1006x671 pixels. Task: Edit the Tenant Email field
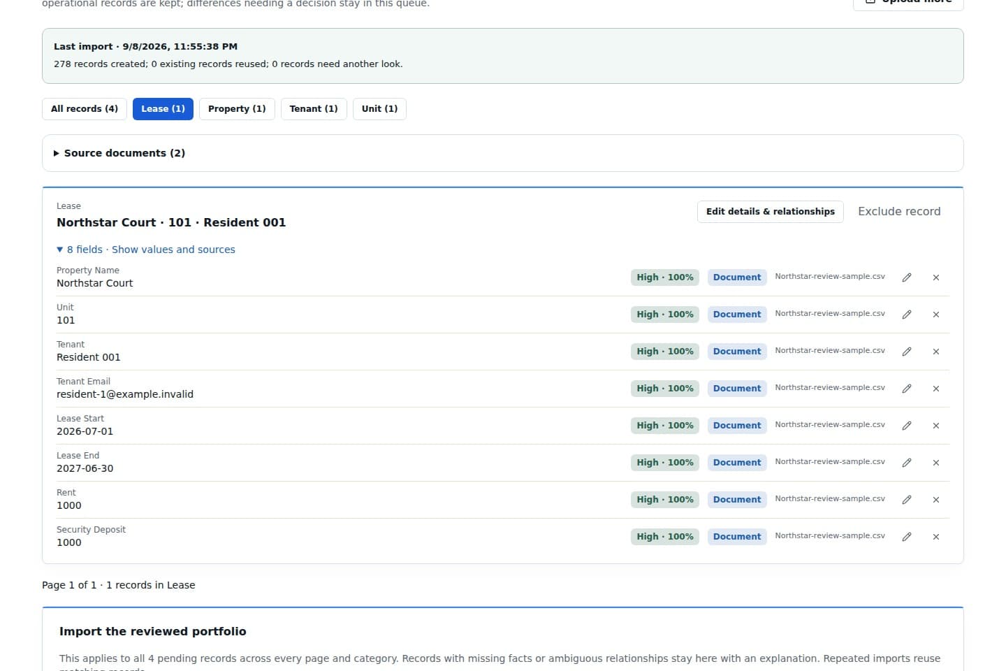tap(907, 389)
